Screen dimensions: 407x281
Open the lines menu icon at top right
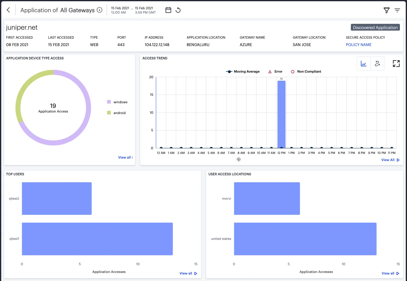coord(397,10)
